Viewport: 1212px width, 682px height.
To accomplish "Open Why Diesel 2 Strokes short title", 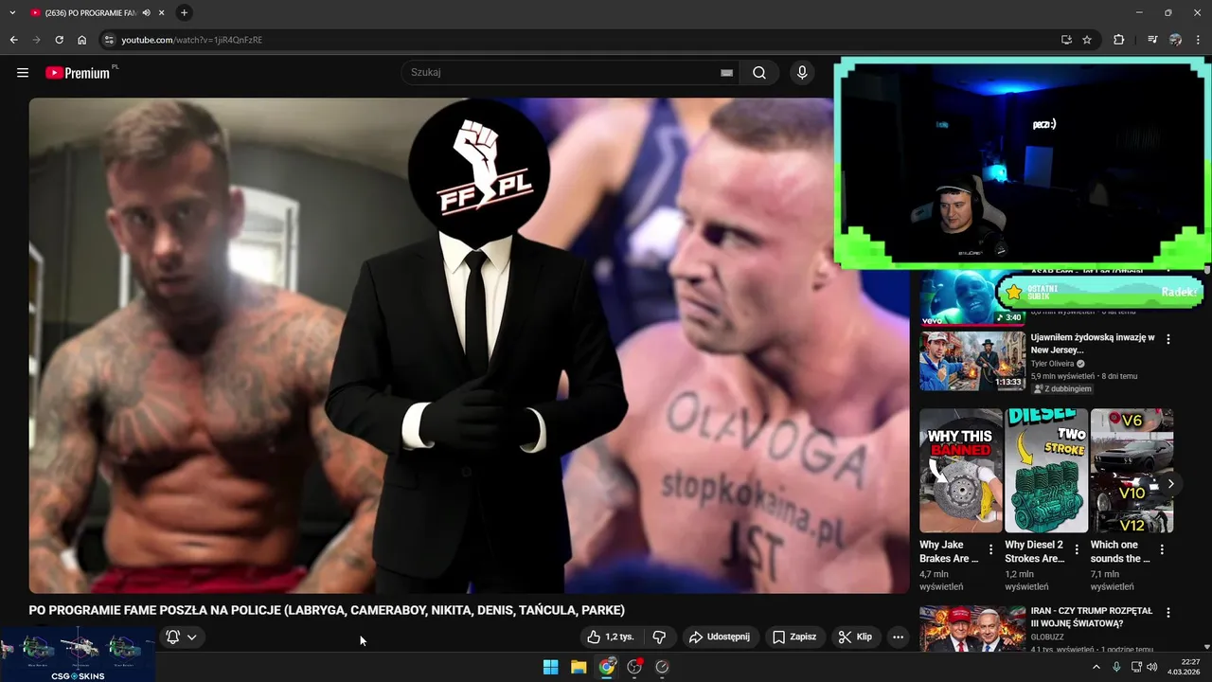I will click(1035, 551).
